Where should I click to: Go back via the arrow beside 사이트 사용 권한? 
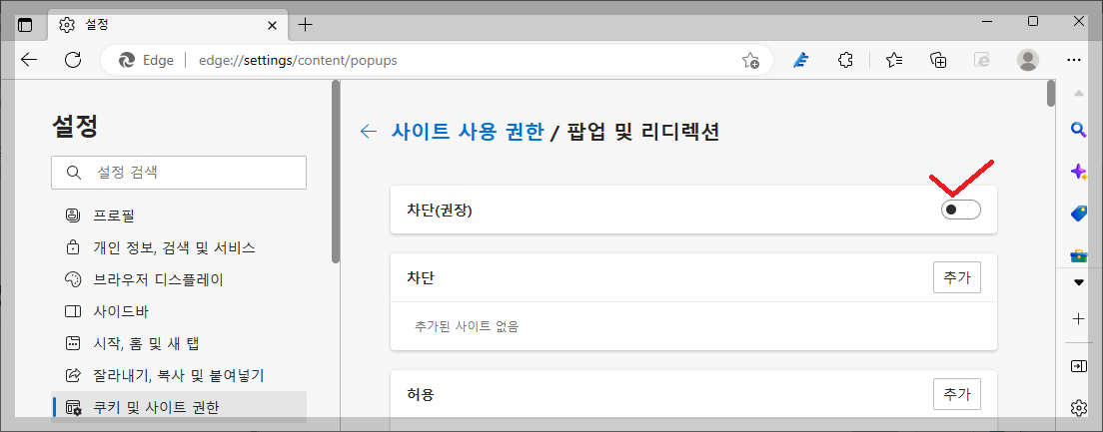368,132
